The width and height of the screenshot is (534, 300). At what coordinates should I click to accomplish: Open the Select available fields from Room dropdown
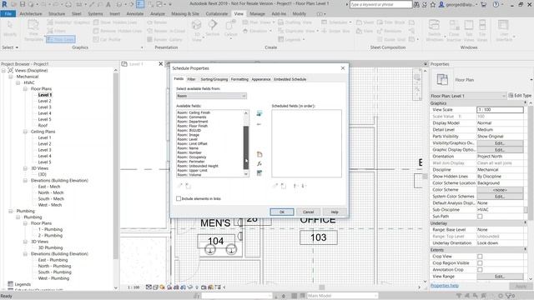[211, 96]
